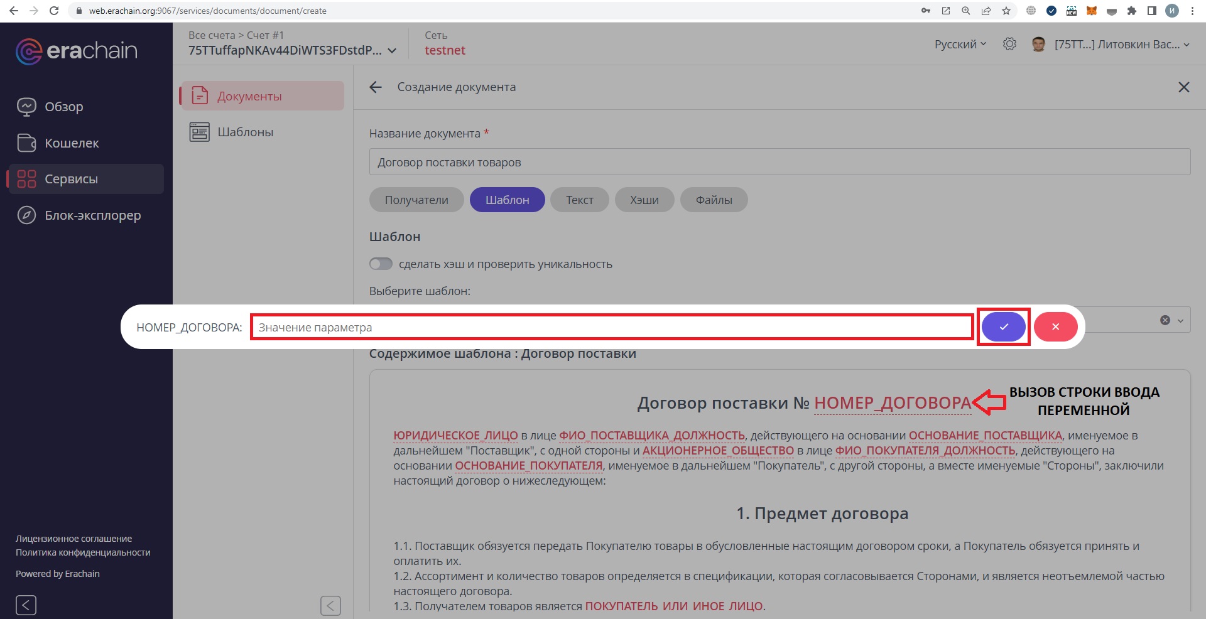The image size is (1206, 619).
Task: Open application settings via gear icon
Action: [1009, 43]
